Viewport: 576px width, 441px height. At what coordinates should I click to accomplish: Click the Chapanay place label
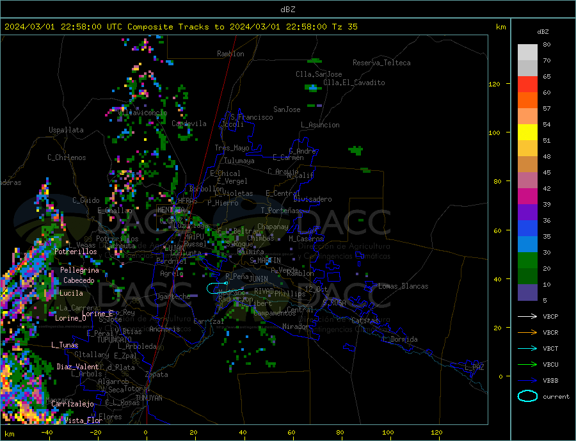[273, 227]
